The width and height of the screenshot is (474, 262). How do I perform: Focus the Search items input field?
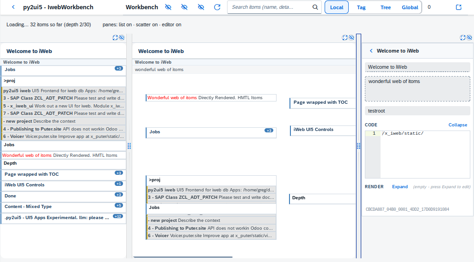pos(271,7)
